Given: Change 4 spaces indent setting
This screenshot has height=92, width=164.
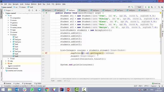Looking at the screenshot, I should 154,86.
